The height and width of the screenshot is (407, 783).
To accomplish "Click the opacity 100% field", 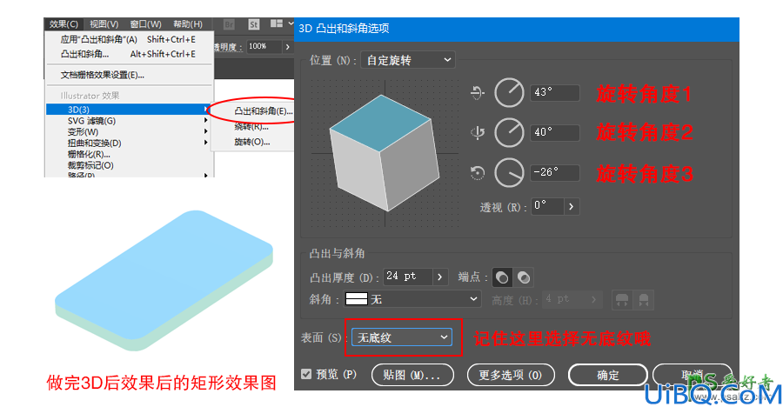I will click(x=264, y=46).
